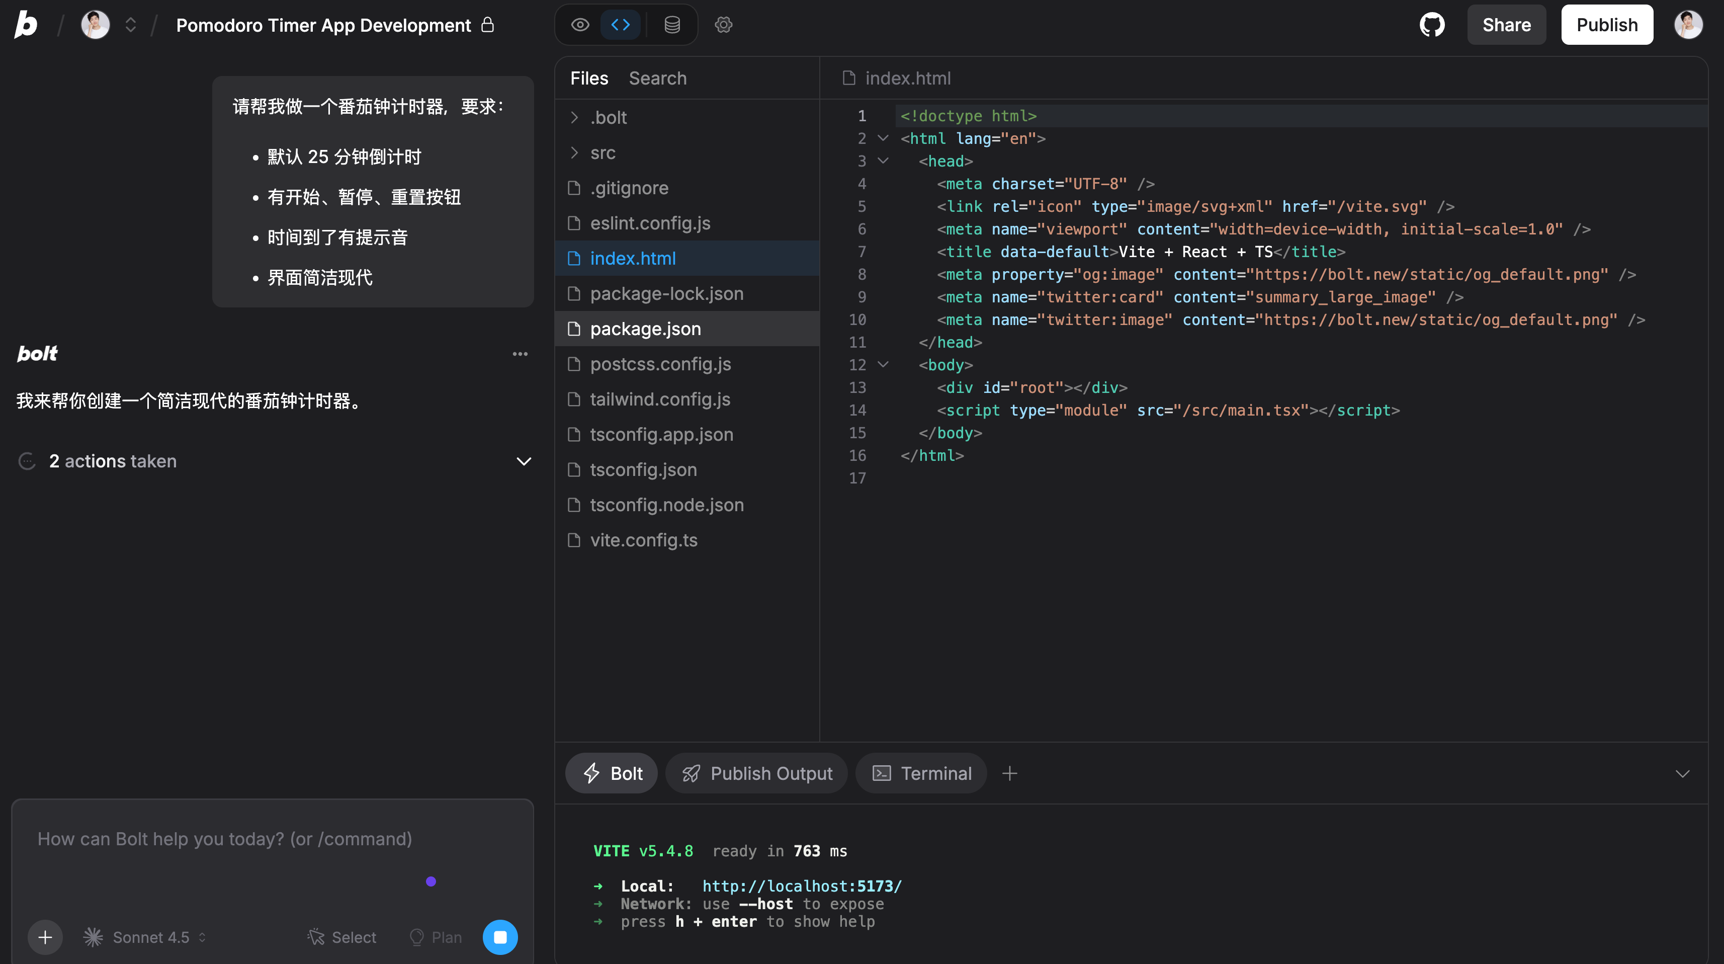Stop generation with the blue stop button
Viewport: 1724px width, 964px height.
pyautogui.click(x=500, y=936)
